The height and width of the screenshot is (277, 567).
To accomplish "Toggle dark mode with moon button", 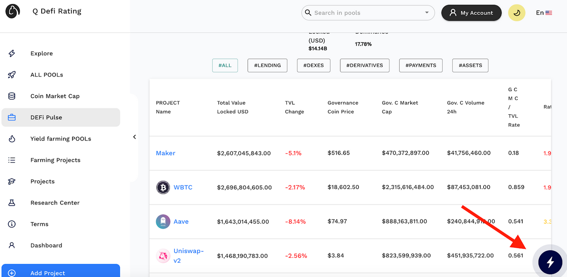I will [517, 13].
